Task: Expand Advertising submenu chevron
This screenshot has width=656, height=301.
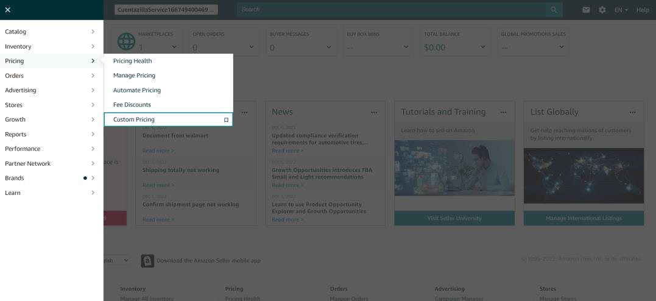Action: (93, 90)
